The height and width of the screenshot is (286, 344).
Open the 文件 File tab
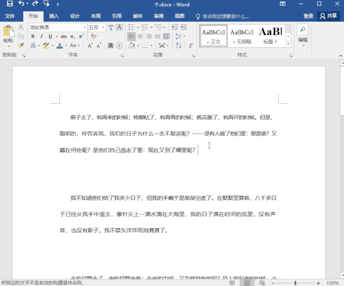(10, 16)
